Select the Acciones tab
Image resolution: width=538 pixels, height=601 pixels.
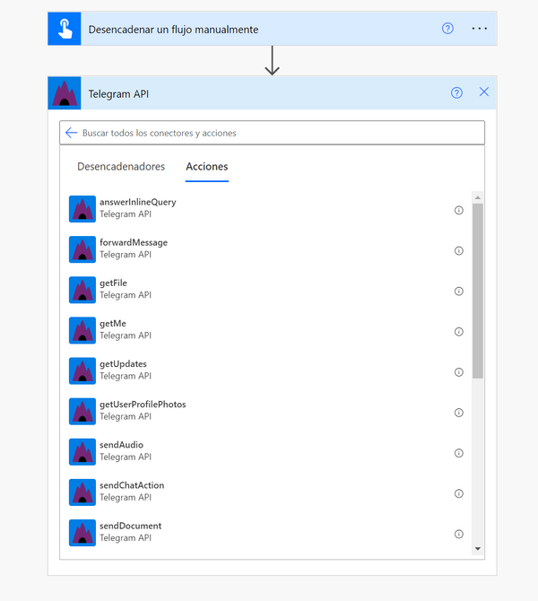[206, 167]
